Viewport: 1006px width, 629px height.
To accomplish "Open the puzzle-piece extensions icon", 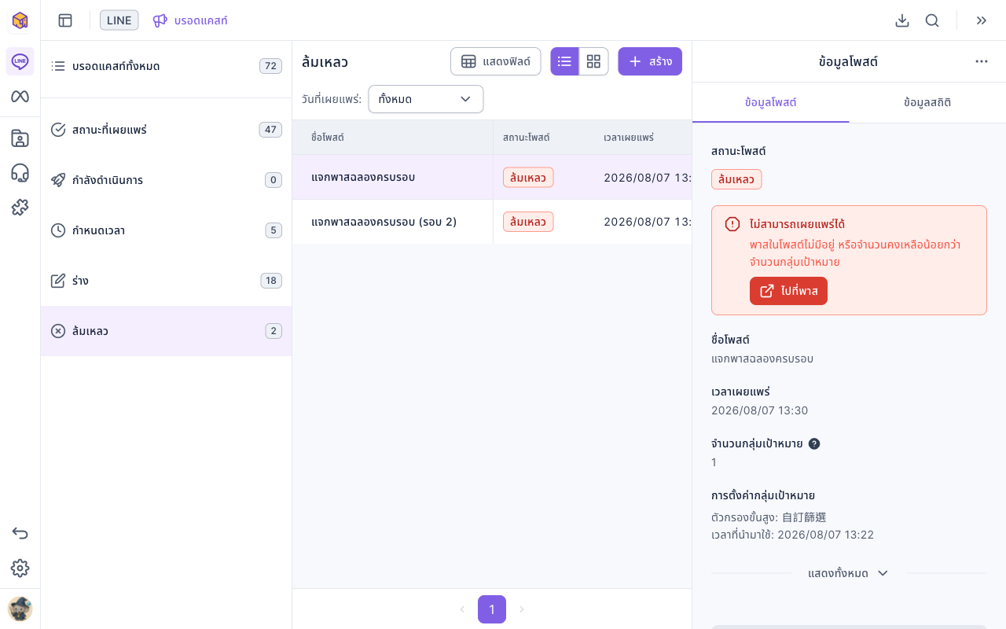I will tap(20, 208).
